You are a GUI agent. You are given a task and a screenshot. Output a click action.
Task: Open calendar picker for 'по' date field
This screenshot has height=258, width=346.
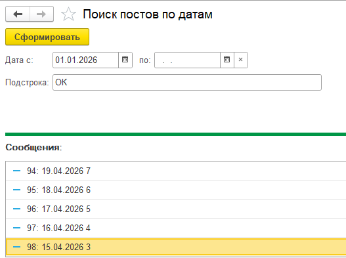[227, 60]
